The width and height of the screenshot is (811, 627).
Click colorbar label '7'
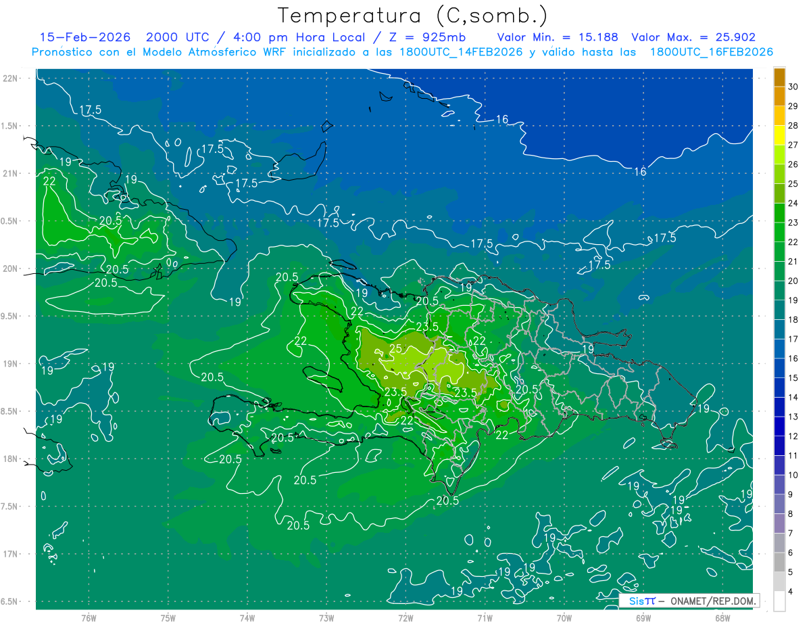[x=791, y=533]
